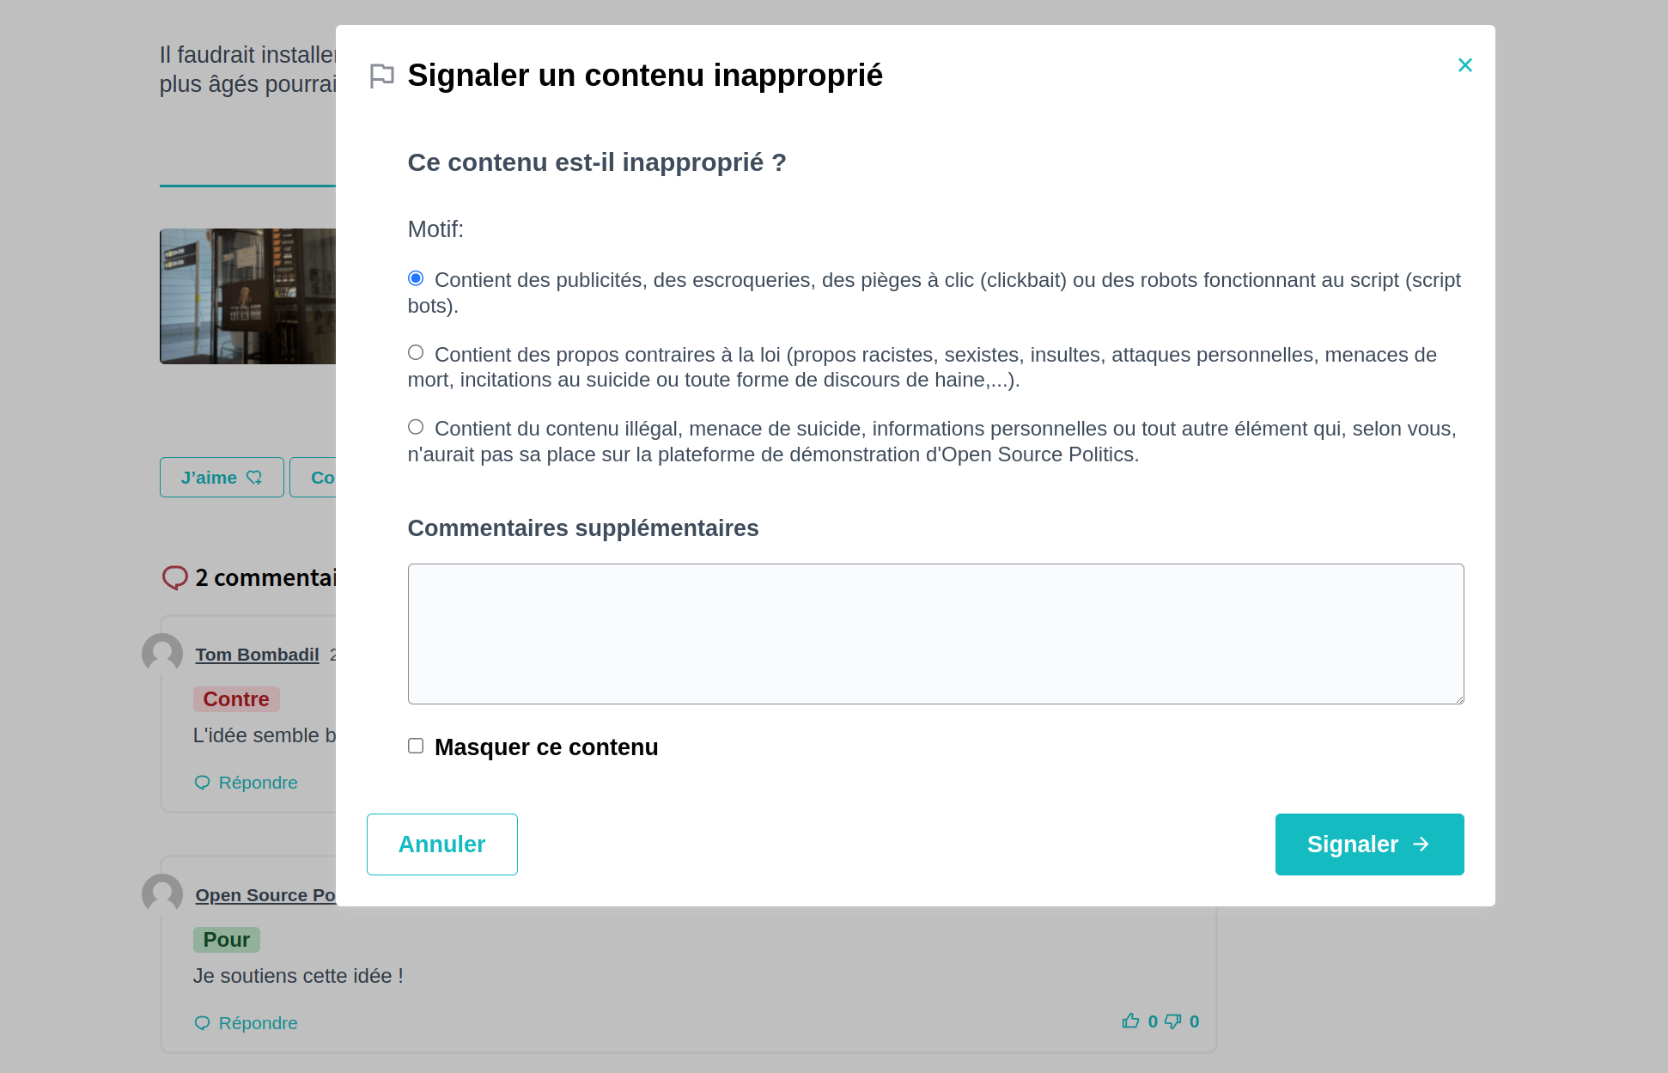This screenshot has height=1073, width=1668.
Task: Select the publicités and clickbait reason
Action: point(416,278)
